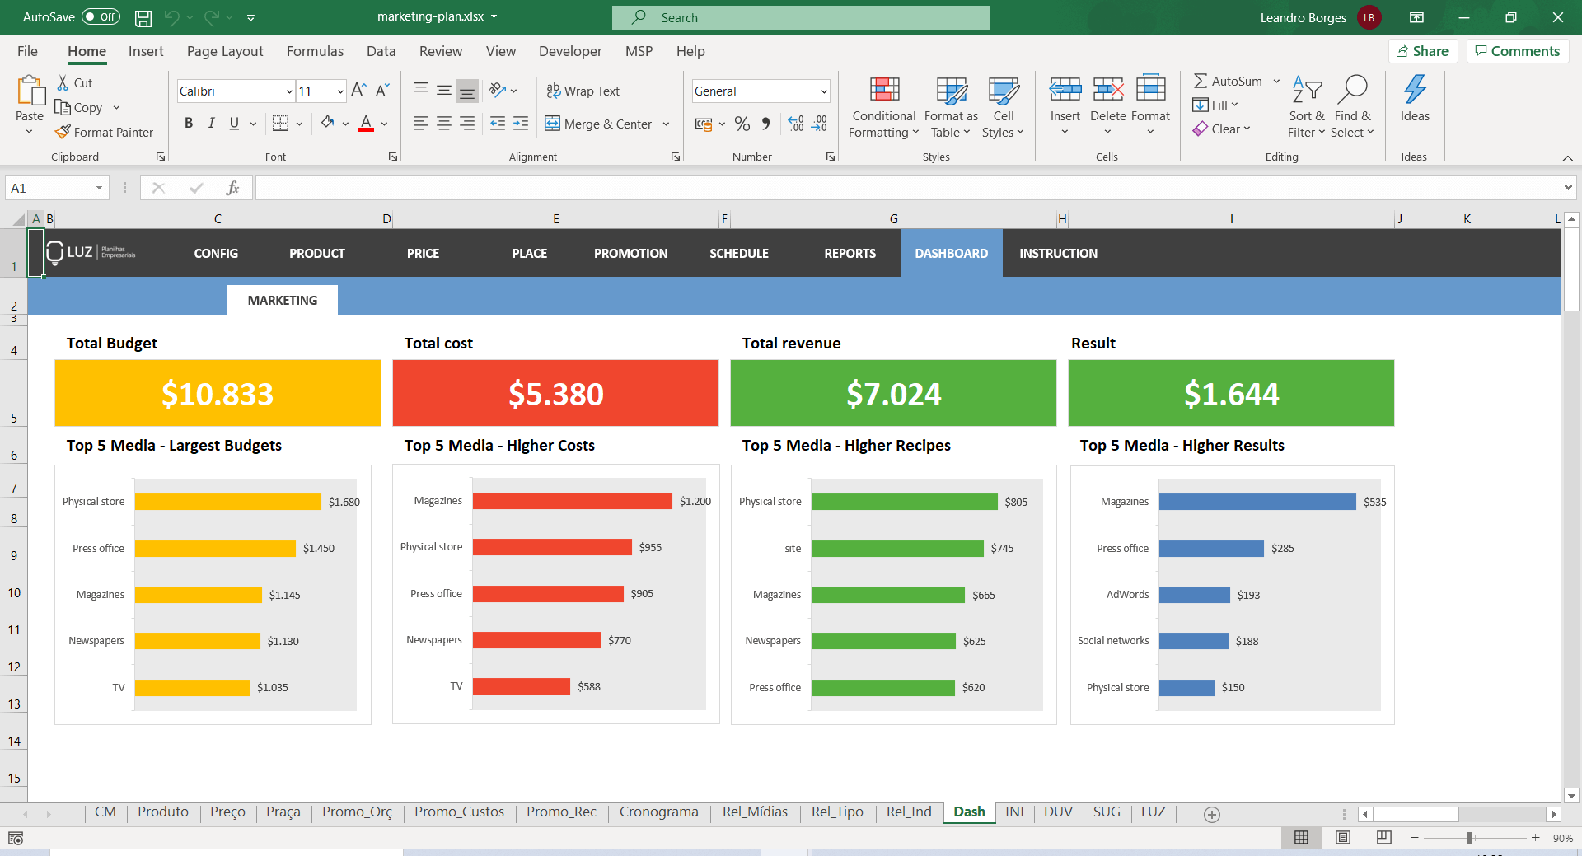Click the Insert Function fx icon
Image resolution: width=1582 pixels, height=856 pixels.
232,188
